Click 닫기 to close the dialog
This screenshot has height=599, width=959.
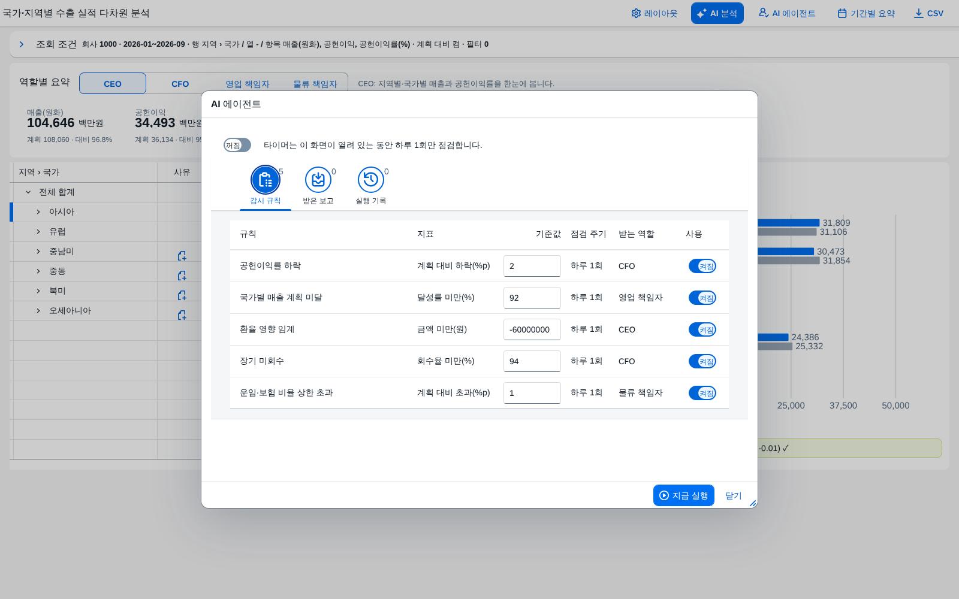[734, 495]
